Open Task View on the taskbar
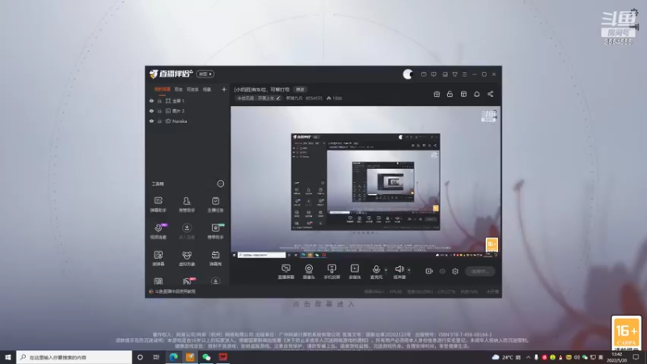The image size is (647, 364). (x=156, y=357)
